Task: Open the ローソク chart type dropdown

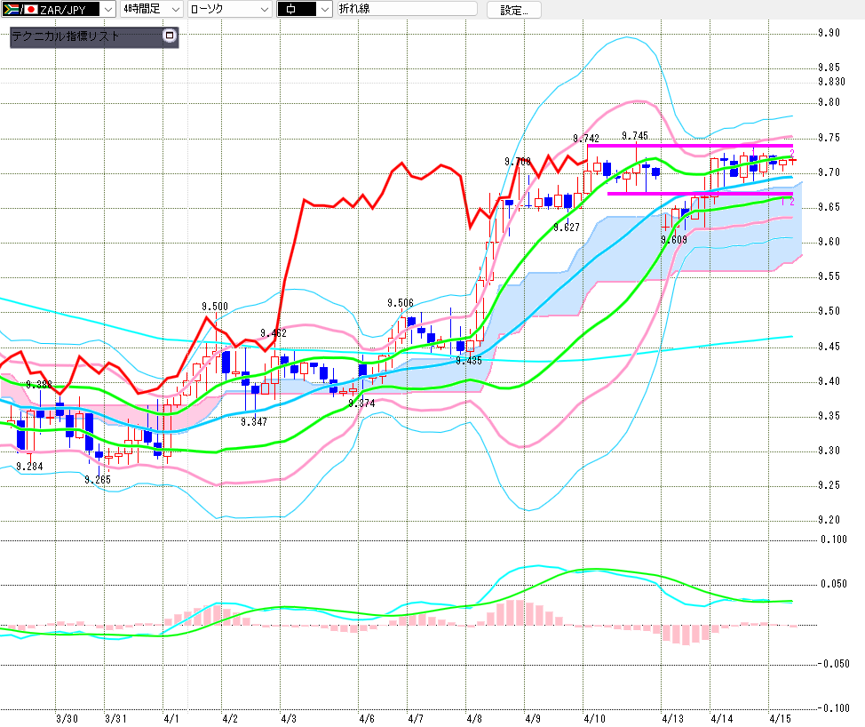Action: 265,9
